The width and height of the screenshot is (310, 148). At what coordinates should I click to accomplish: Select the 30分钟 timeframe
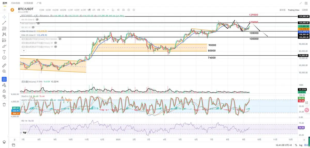pyautogui.click(x=63, y=10)
